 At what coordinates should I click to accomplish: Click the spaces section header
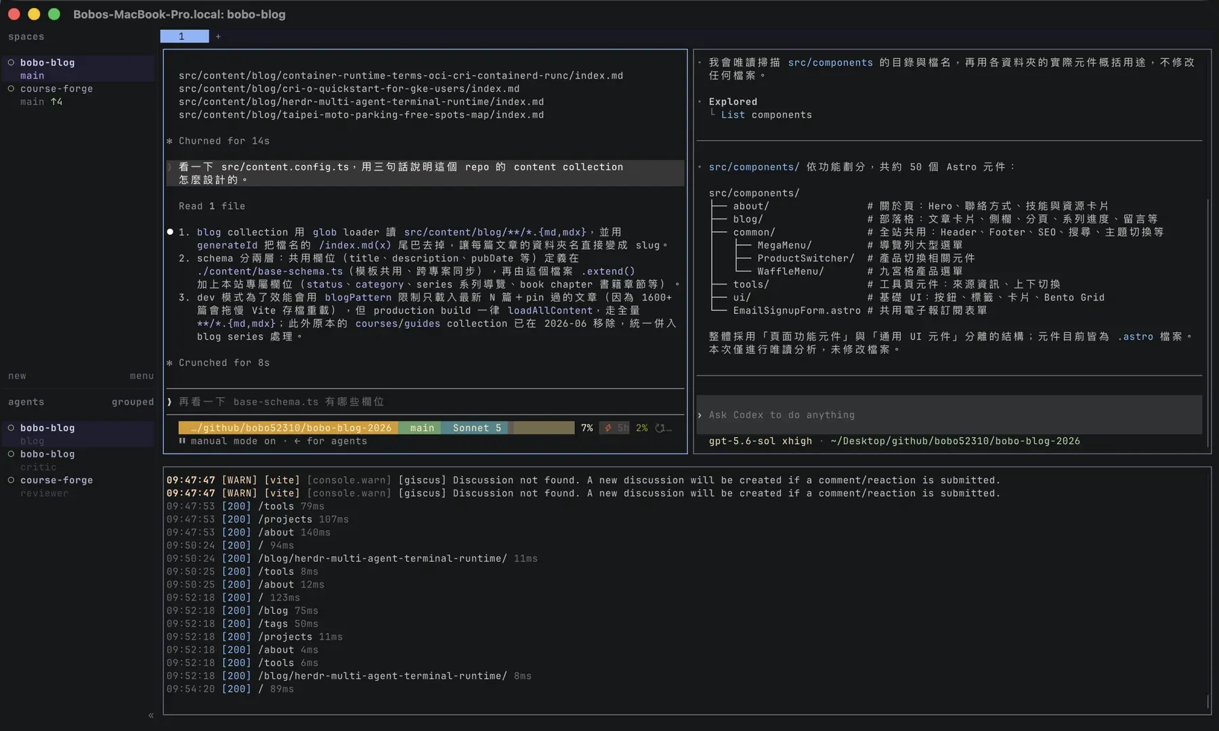click(26, 37)
